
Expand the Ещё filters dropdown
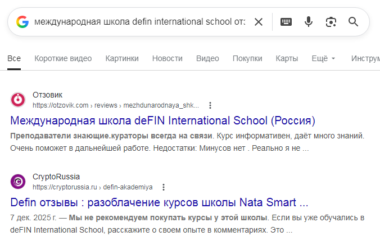point(323,58)
